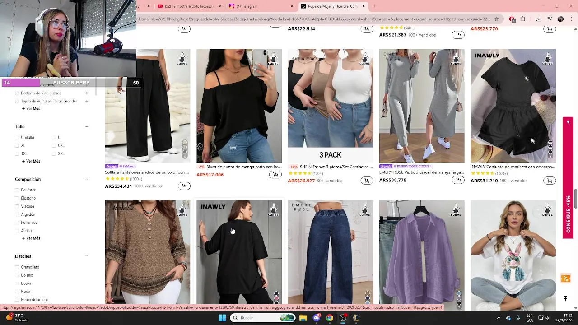Add SHEIN Essnce 3 piezas set to cart
Screen dimensions: 578x325
(x=367, y=181)
